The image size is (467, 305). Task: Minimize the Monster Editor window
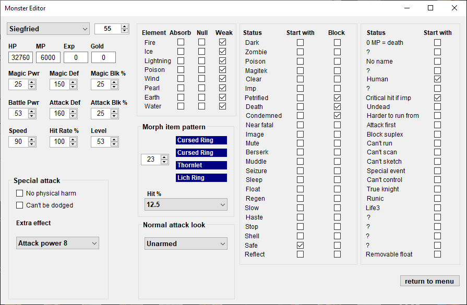407,8
